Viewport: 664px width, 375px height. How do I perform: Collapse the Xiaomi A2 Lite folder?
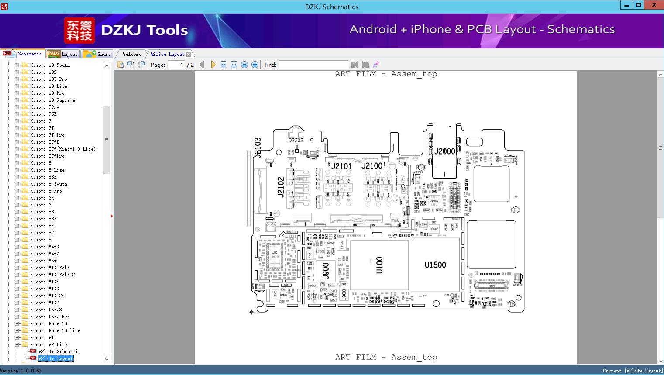coord(17,344)
